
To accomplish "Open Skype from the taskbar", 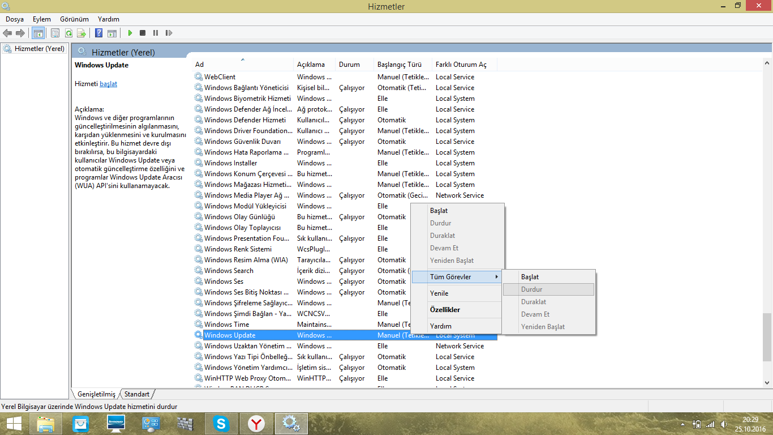I will tap(221, 424).
